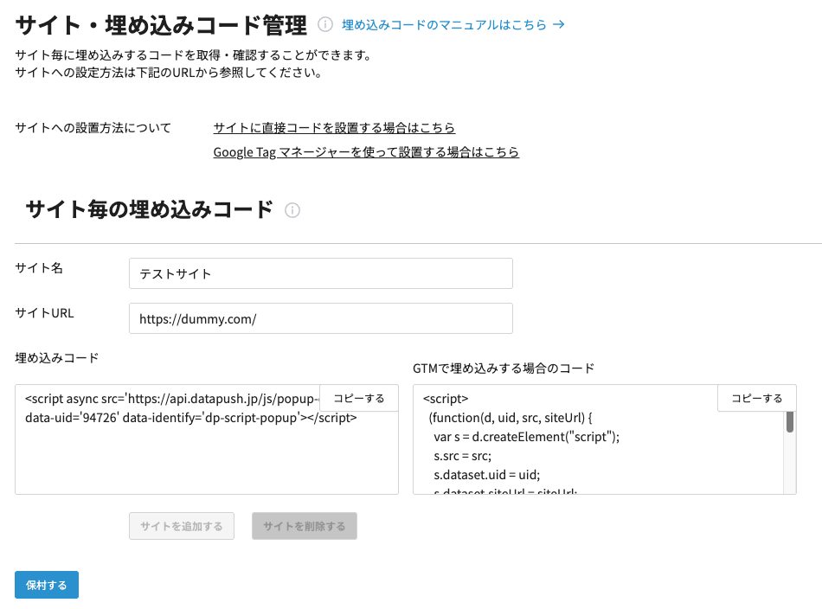
Task: Click info icon next to サイト毎の埋め込みコード
Action: pyautogui.click(x=292, y=210)
